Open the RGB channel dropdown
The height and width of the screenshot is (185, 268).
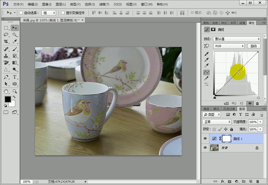point(229,46)
